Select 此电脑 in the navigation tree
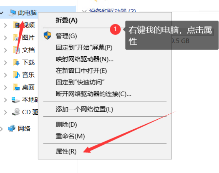Image resolution: width=219 pixels, height=173 pixels. [x=27, y=13]
